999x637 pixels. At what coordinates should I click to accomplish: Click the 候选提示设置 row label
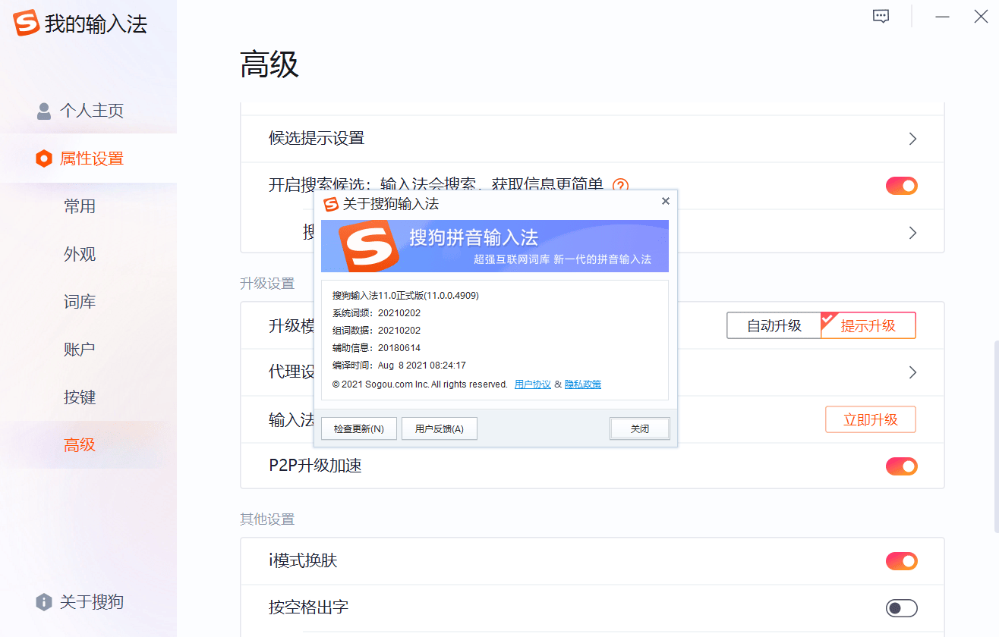[x=317, y=138]
